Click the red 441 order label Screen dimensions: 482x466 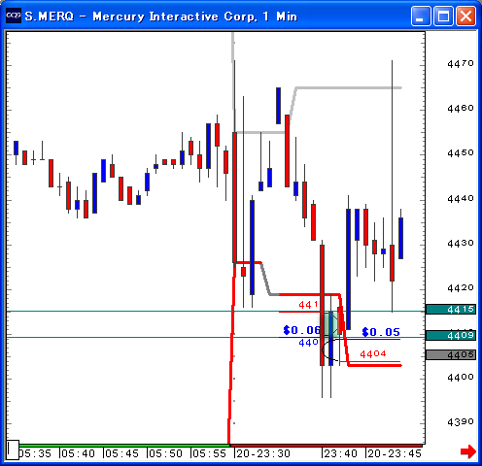(x=308, y=305)
